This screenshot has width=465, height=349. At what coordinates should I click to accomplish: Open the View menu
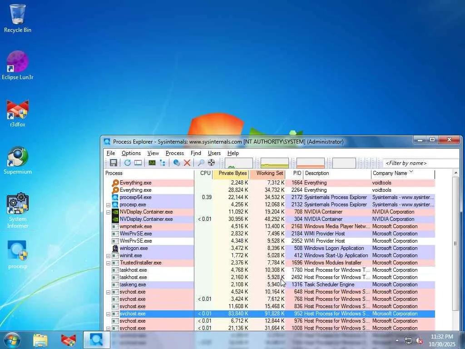[153, 153]
